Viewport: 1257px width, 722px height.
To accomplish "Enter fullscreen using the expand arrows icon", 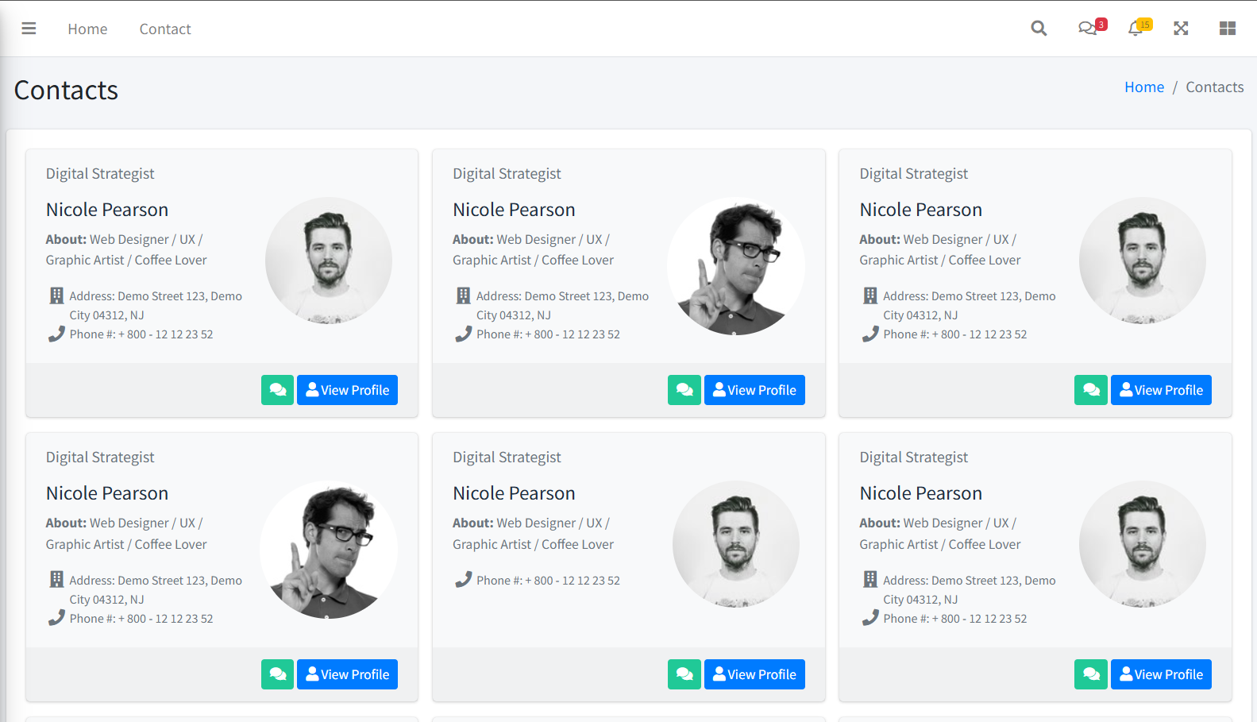I will (1181, 28).
